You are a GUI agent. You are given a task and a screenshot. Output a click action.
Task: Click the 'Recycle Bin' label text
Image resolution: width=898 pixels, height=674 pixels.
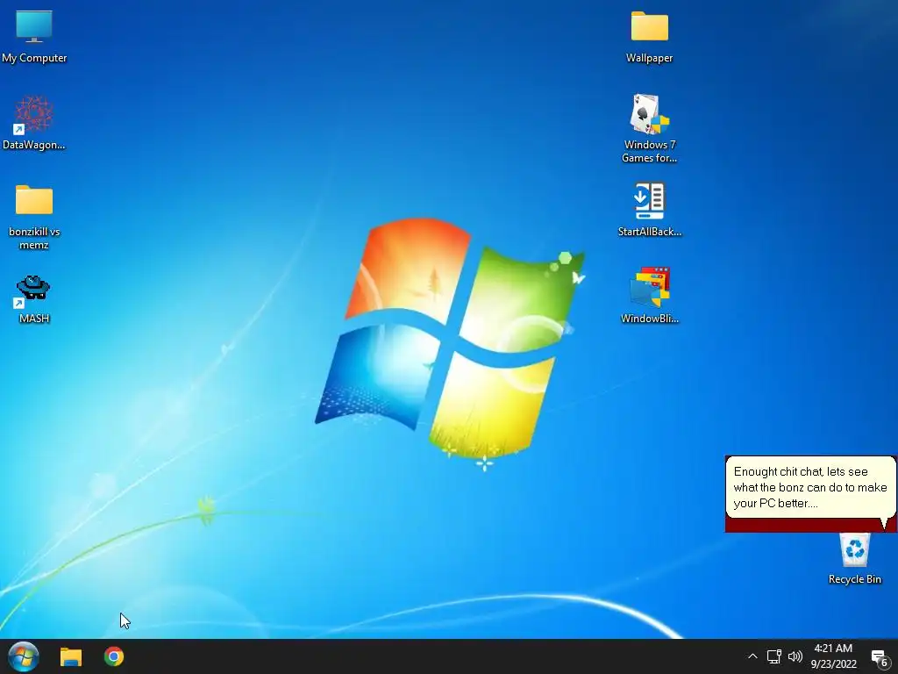coord(854,579)
